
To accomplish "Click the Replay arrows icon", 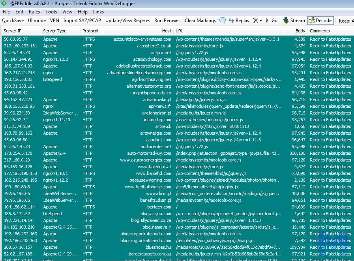I will [x=231, y=21].
